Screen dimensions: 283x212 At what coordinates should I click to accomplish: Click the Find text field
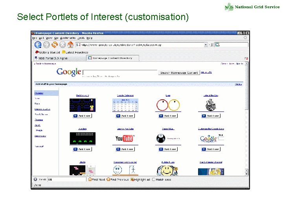tap(67, 179)
